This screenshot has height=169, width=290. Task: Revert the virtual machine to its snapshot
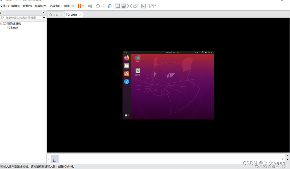point(104,6)
